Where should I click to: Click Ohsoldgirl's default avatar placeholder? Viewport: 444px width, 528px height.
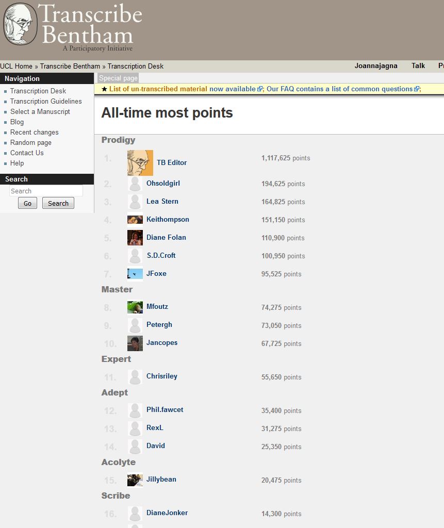click(135, 184)
